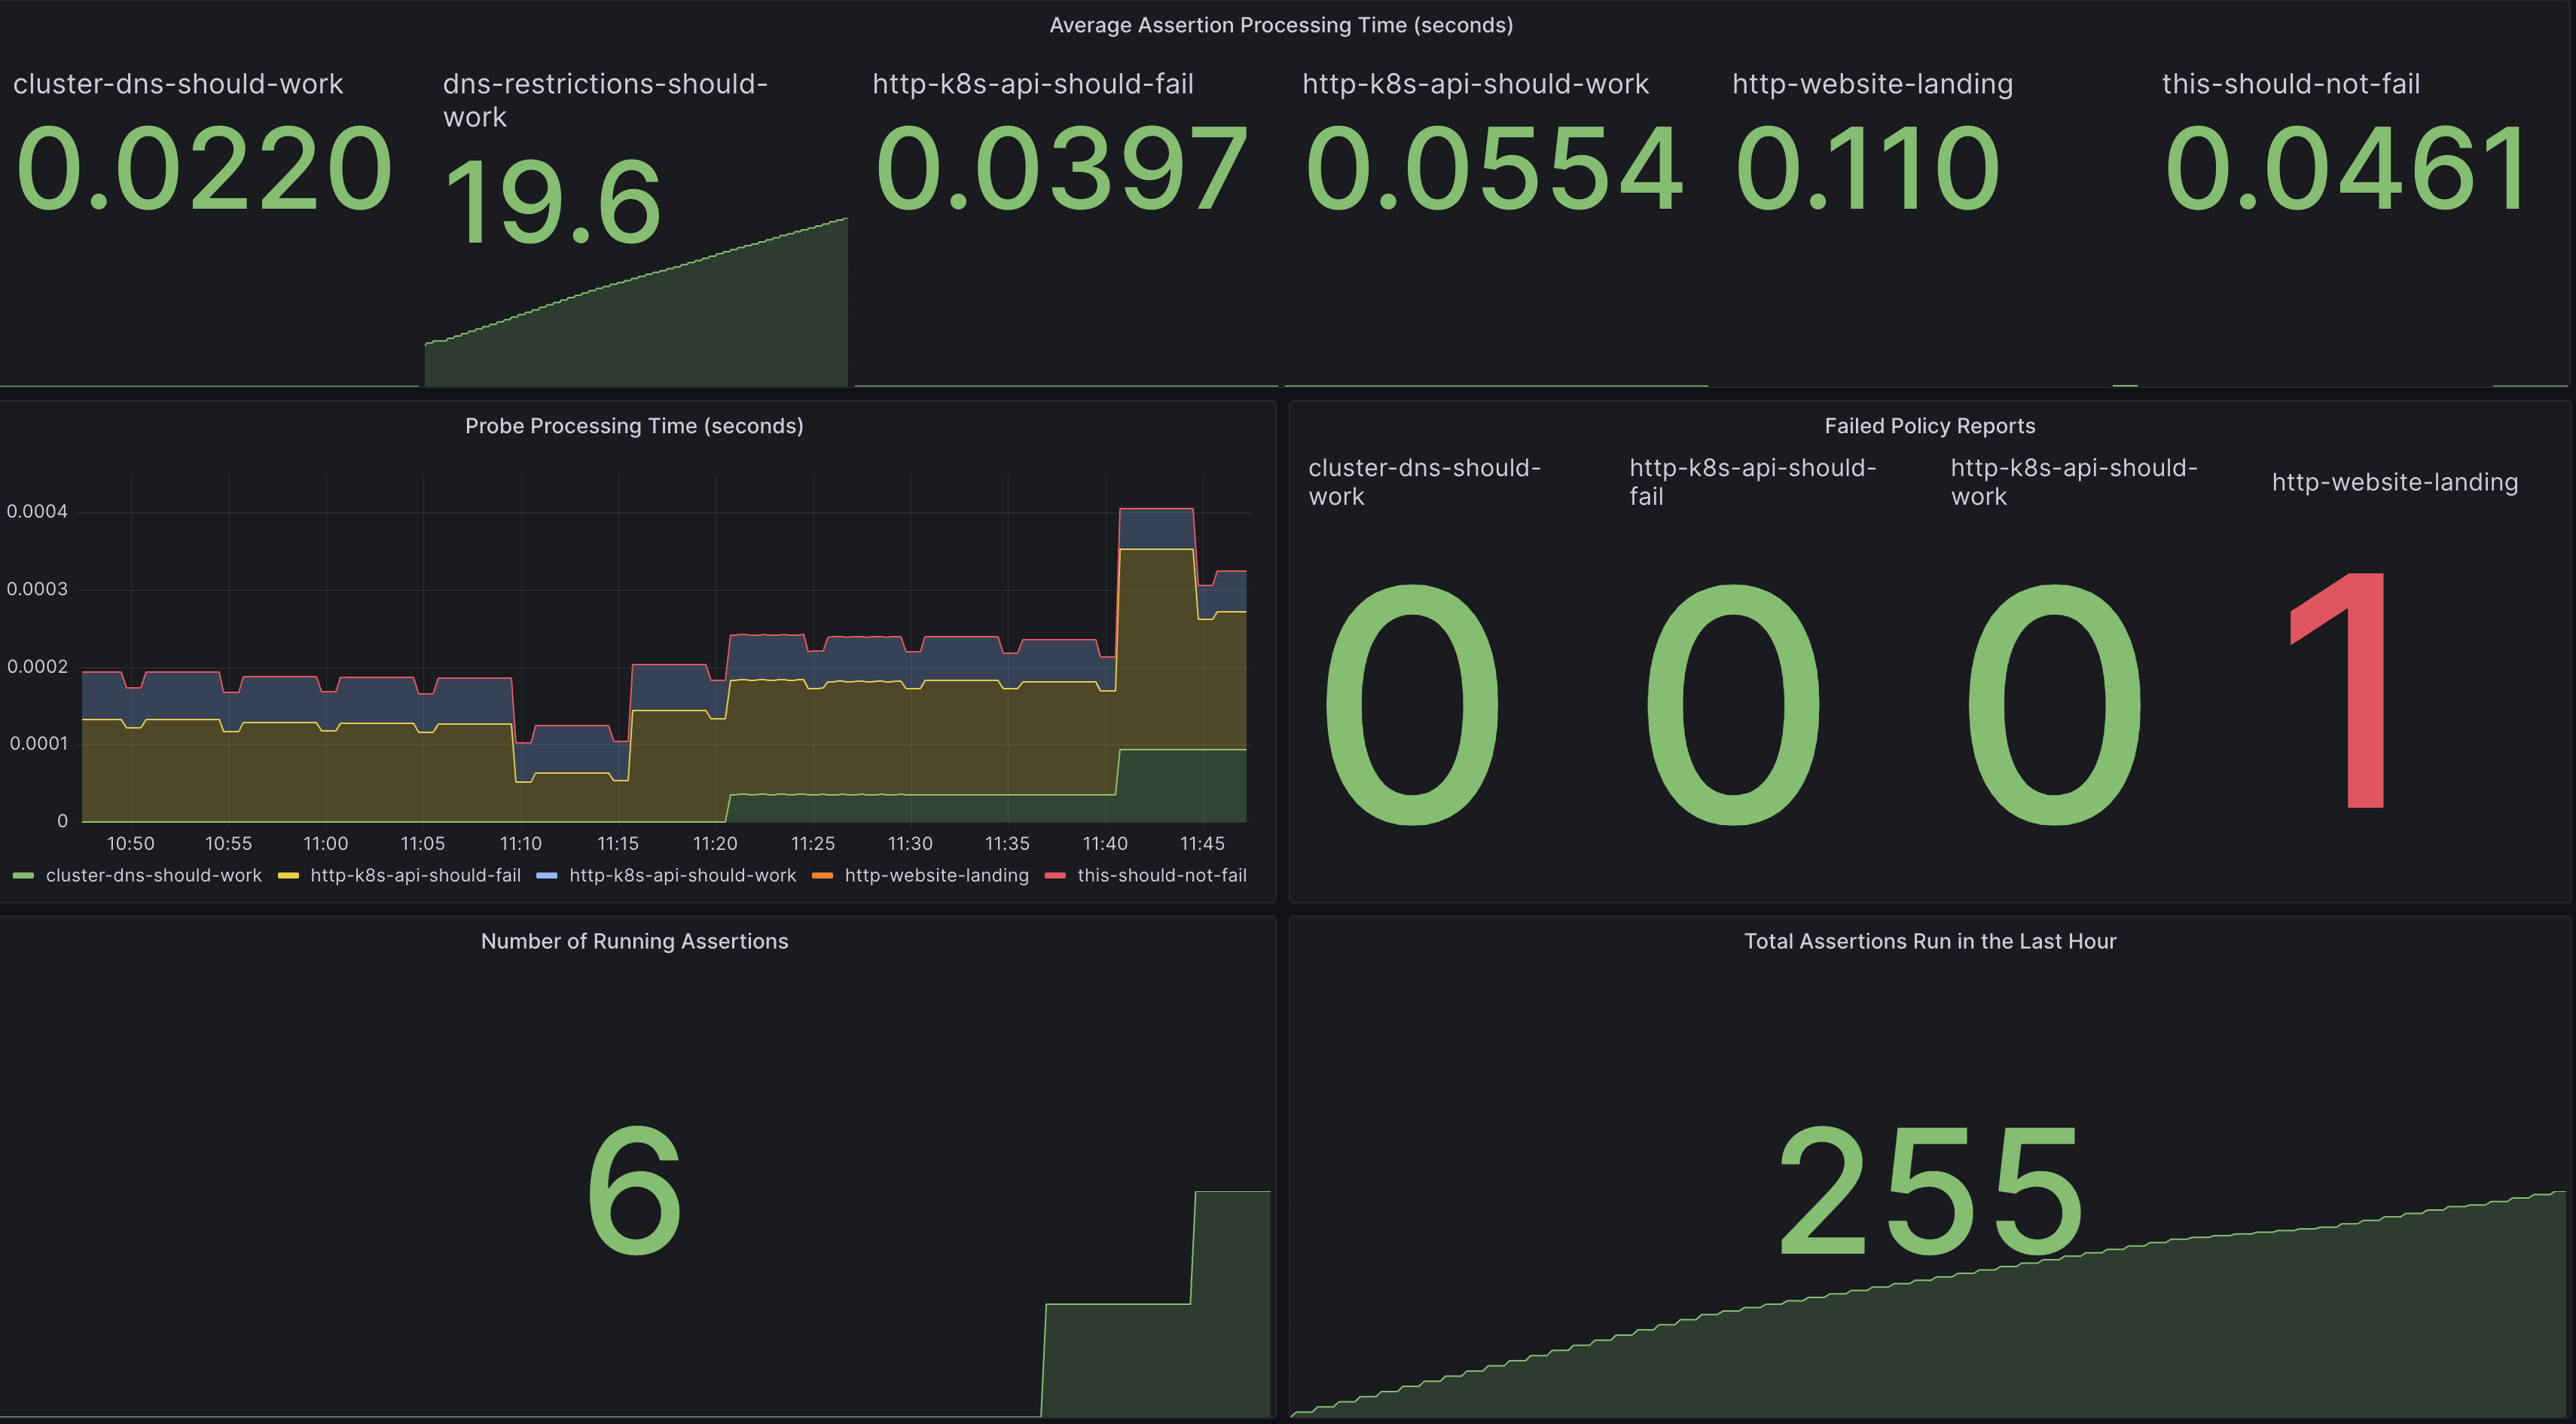Toggle this-should-not-fail series in legend
The image size is (2576, 1424).
pyautogui.click(x=1161, y=875)
